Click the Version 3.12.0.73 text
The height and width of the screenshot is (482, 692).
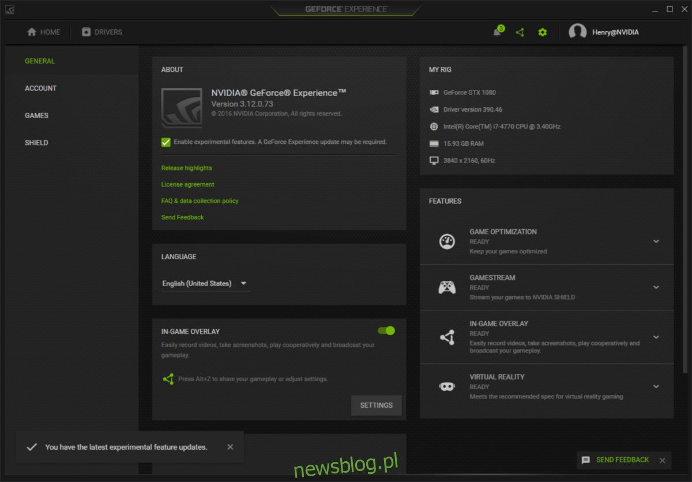pos(242,104)
